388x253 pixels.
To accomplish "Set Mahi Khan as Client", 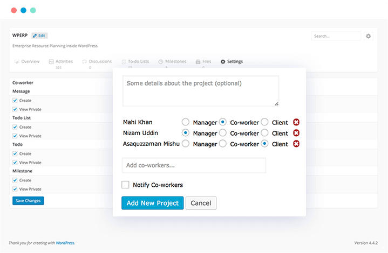I will coord(264,122).
